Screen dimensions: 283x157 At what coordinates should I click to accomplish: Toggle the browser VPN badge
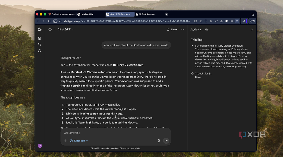point(55,21)
